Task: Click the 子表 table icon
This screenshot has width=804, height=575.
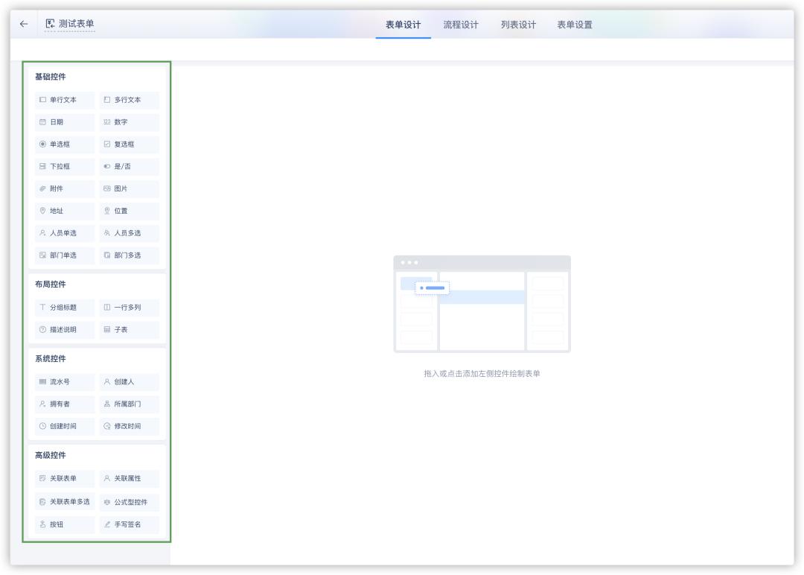Action: pyautogui.click(x=107, y=329)
